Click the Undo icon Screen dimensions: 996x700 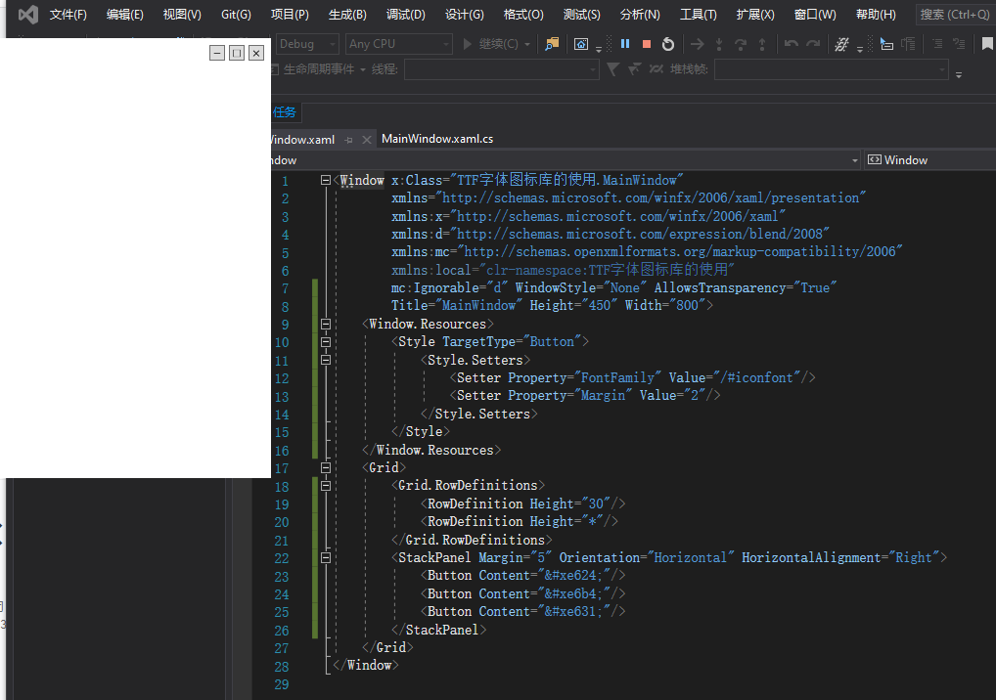pyautogui.click(x=791, y=44)
